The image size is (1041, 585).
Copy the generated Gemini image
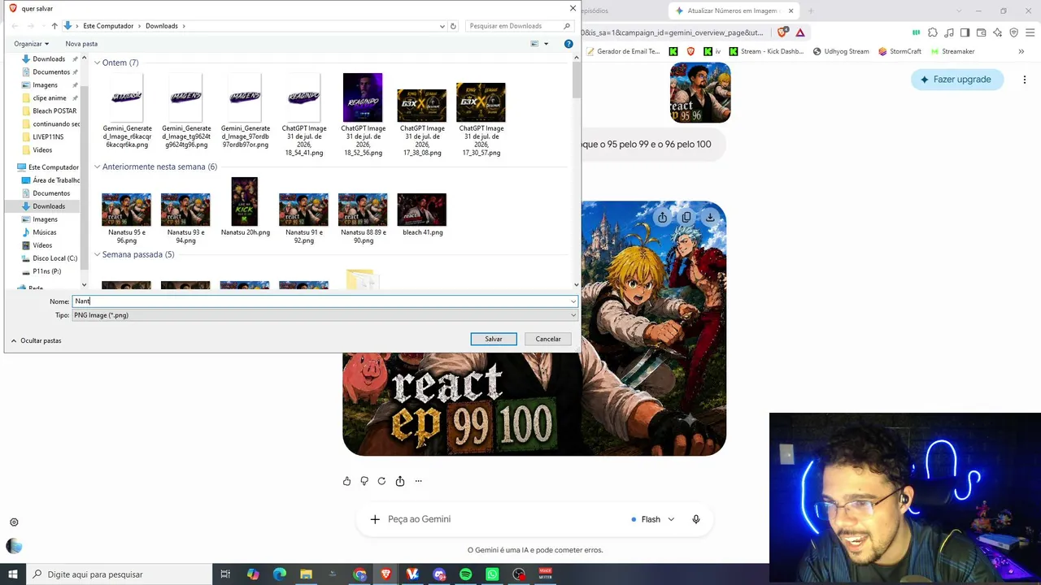point(686,217)
